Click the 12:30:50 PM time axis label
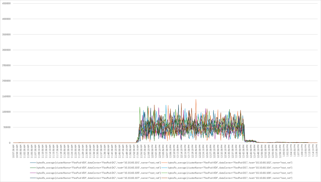 [x=218, y=151]
